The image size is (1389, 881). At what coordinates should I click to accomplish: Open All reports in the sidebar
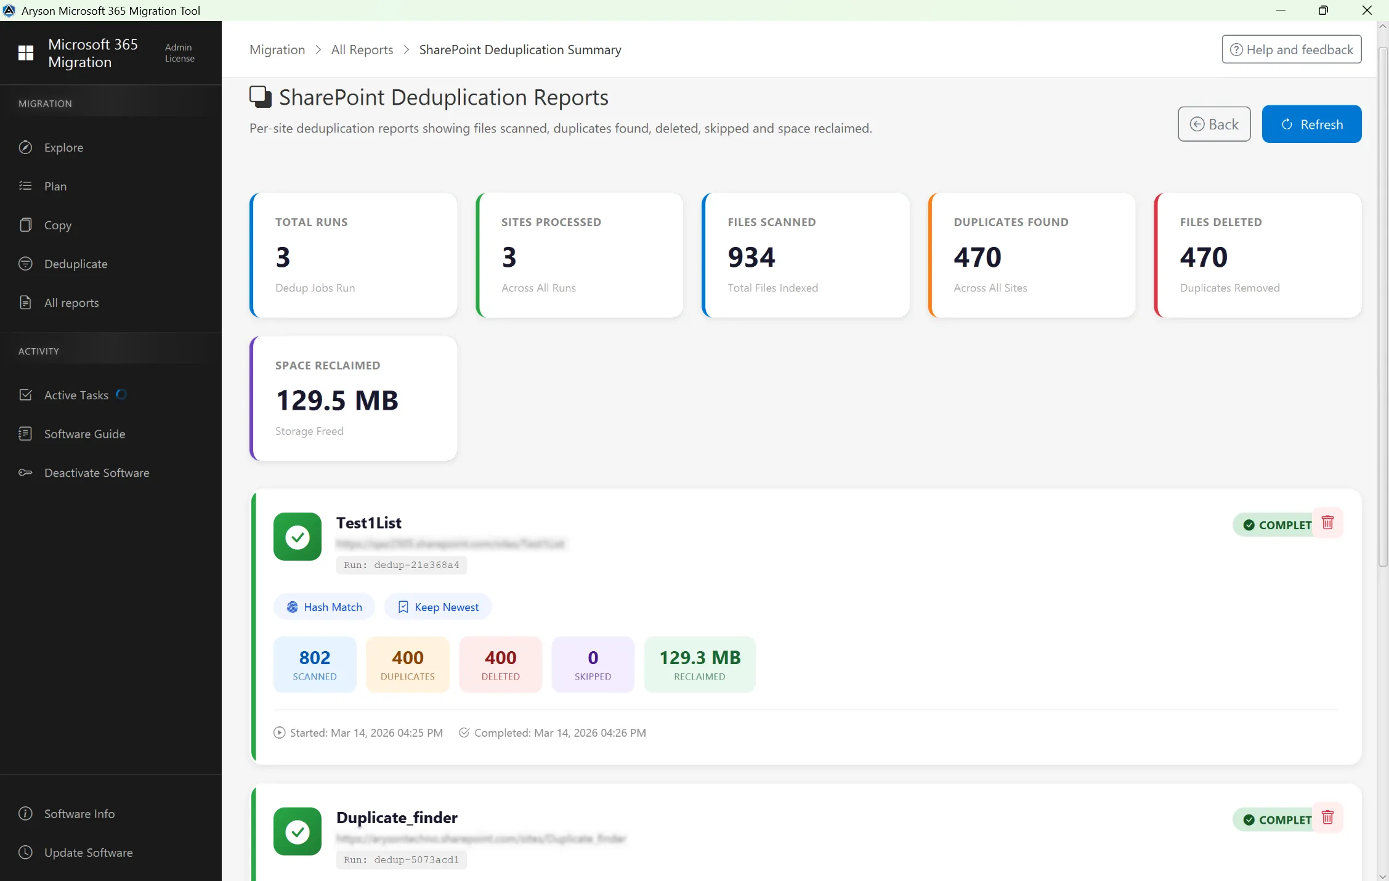coord(71,302)
